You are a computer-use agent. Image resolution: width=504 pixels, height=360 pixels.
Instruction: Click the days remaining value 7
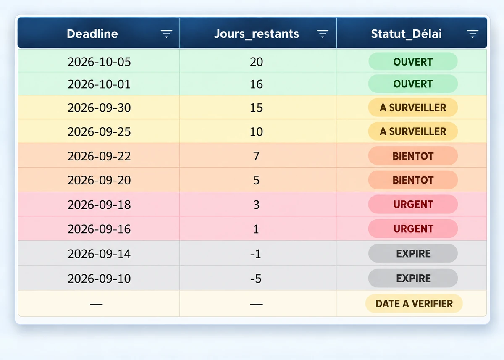tap(256, 156)
